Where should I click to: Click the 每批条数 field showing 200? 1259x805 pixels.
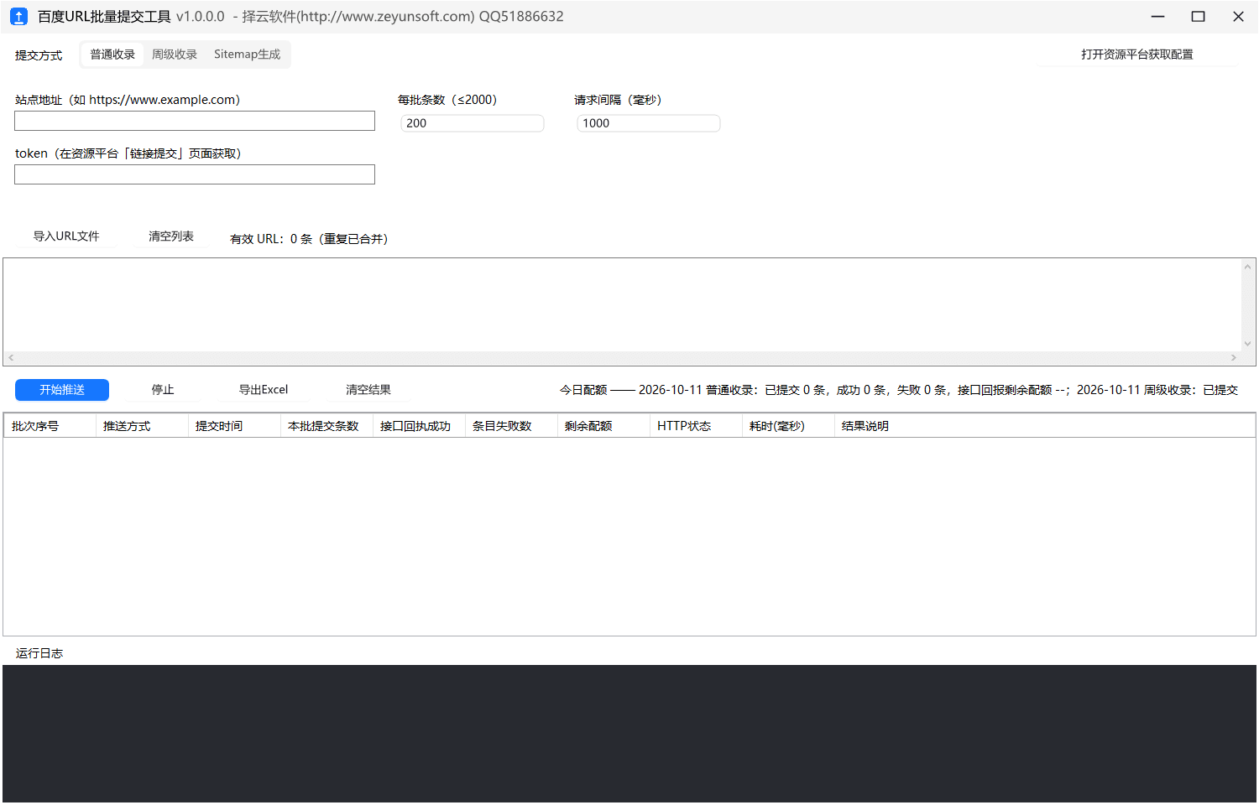click(472, 123)
